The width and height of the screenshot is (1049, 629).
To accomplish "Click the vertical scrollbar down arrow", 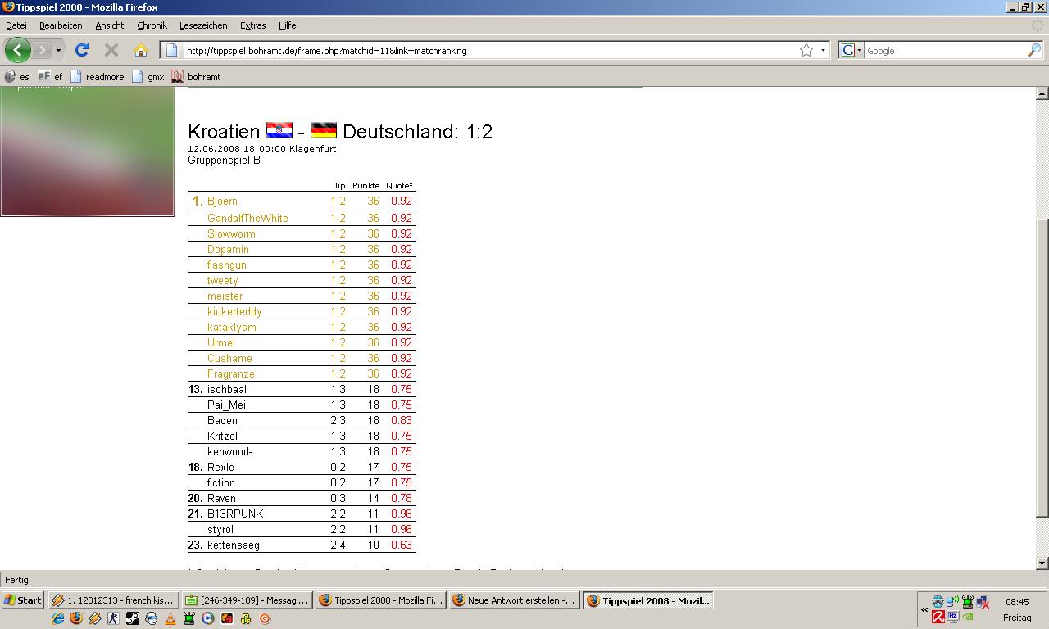I will 1042,563.
